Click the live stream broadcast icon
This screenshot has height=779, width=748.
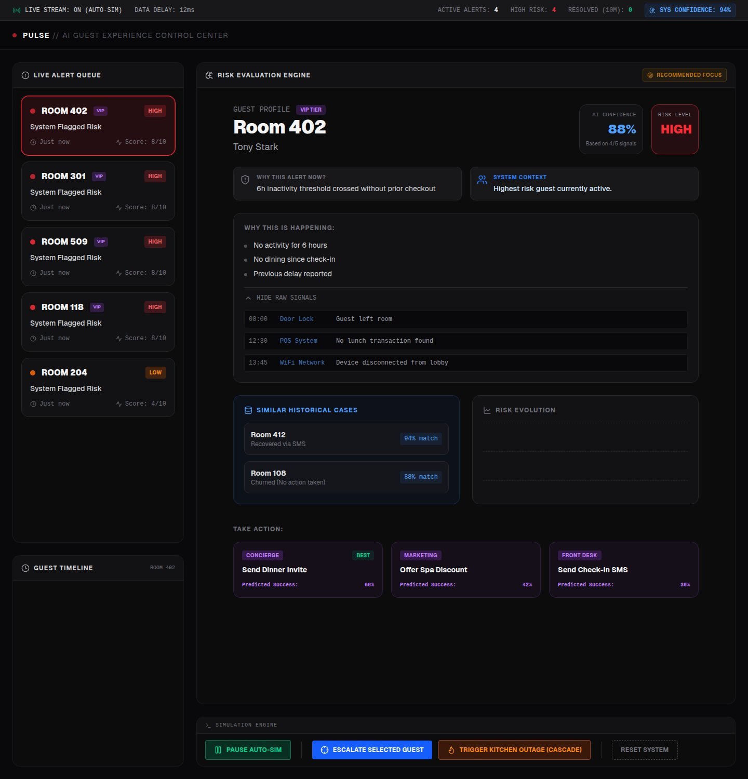point(17,10)
